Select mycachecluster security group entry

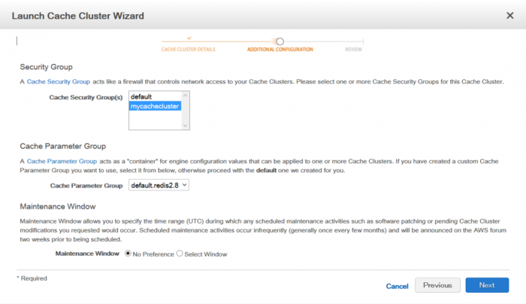[155, 106]
